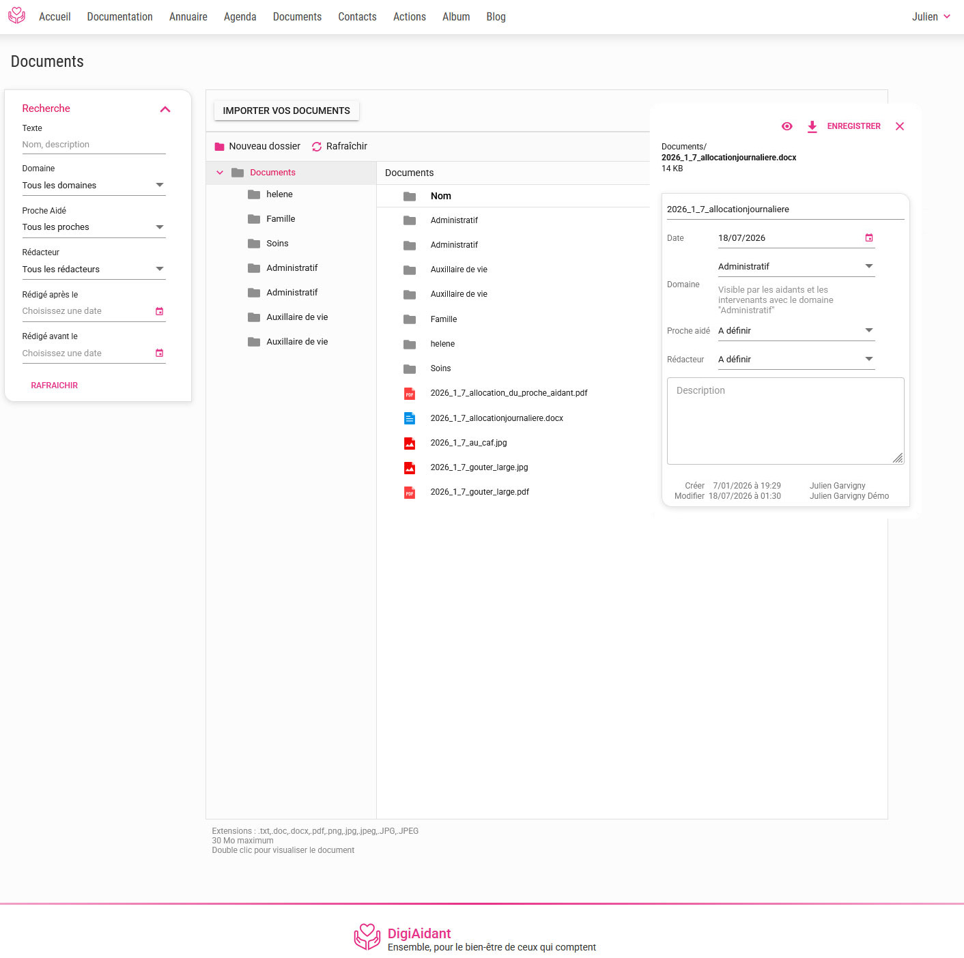Viewport: 964px width, 958px height.
Task: Preview document with the eye icon
Action: click(x=786, y=126)
